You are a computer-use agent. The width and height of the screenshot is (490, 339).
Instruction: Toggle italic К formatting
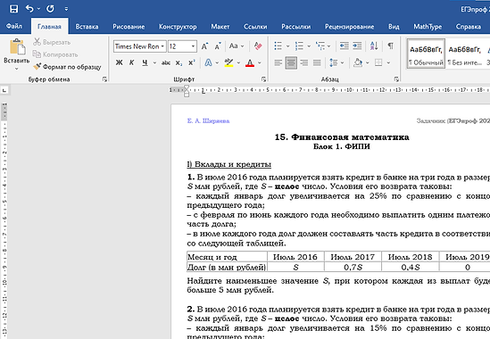point(132,62)
